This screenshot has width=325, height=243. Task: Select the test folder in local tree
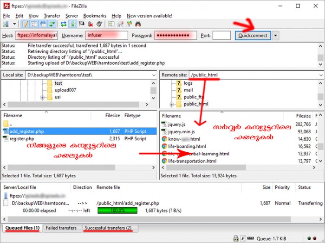(58, 83)
